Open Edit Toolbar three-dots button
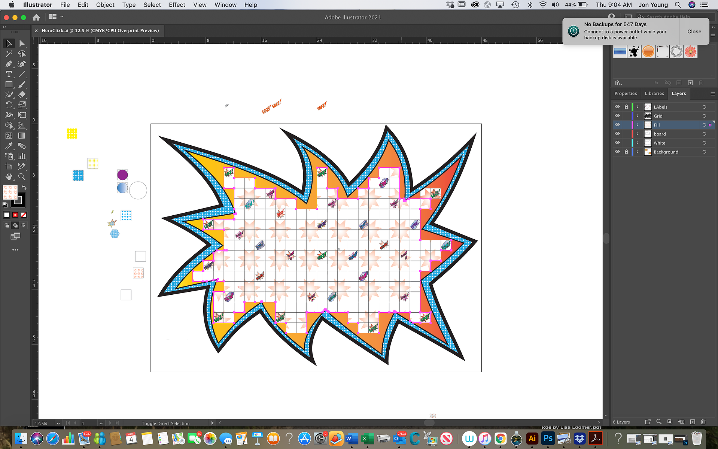The width and height of the screenshot is (718, 449). (15, 250)
